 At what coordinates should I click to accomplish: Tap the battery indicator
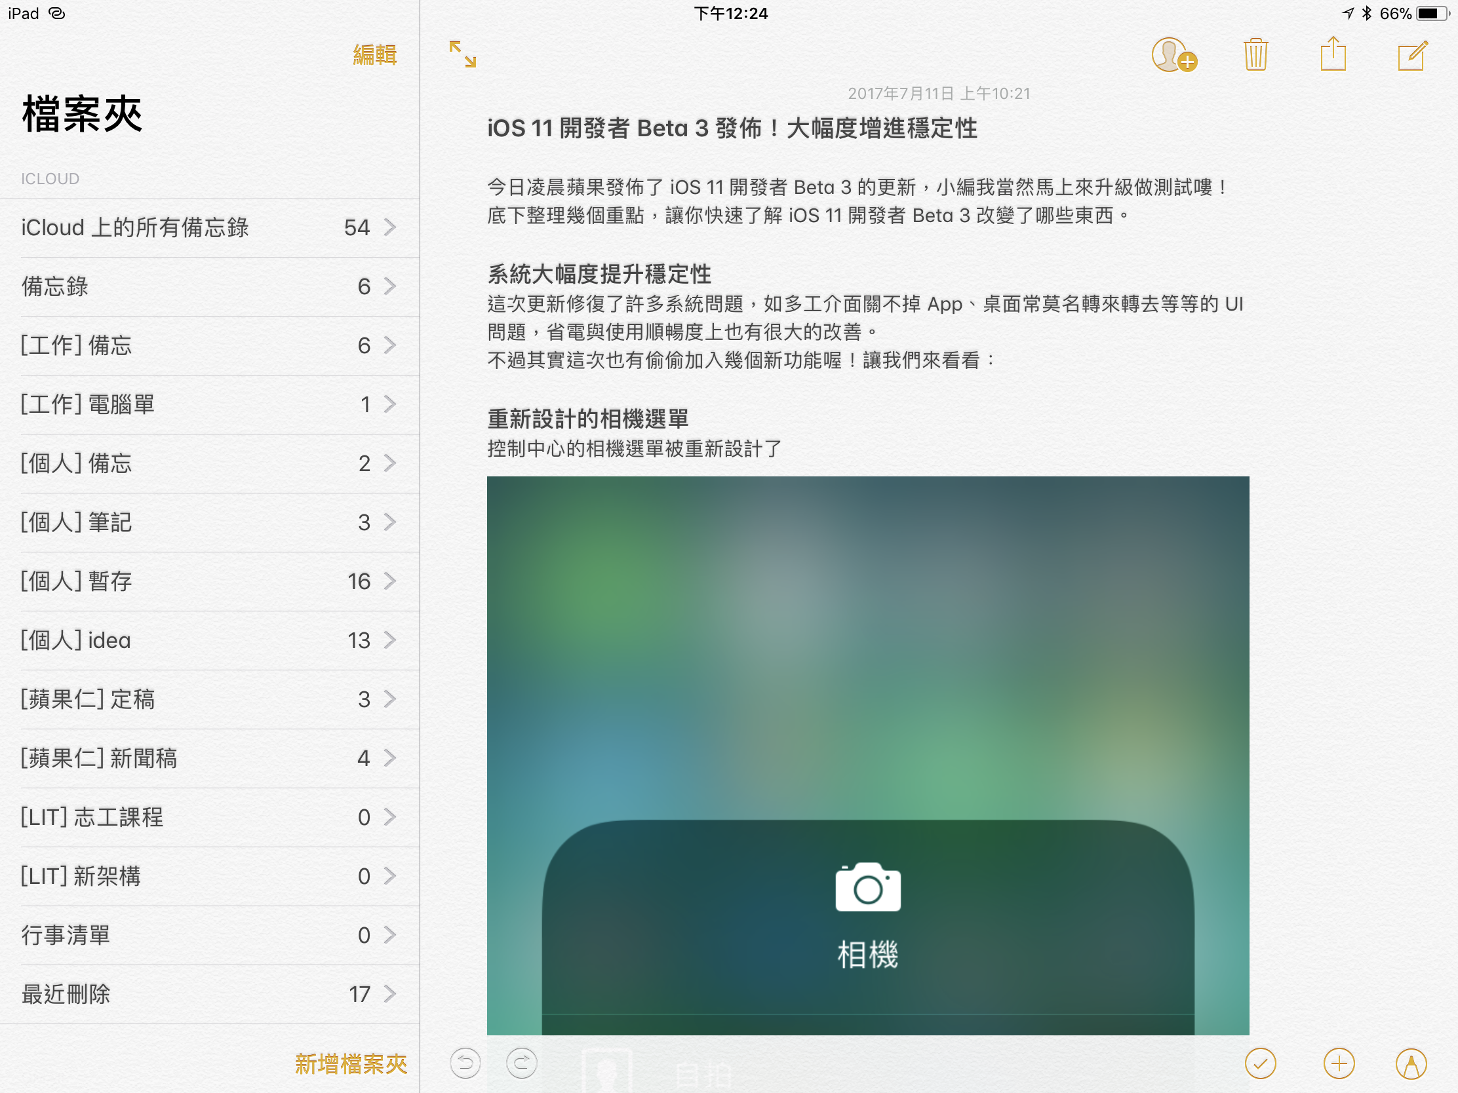point(1432,13)
